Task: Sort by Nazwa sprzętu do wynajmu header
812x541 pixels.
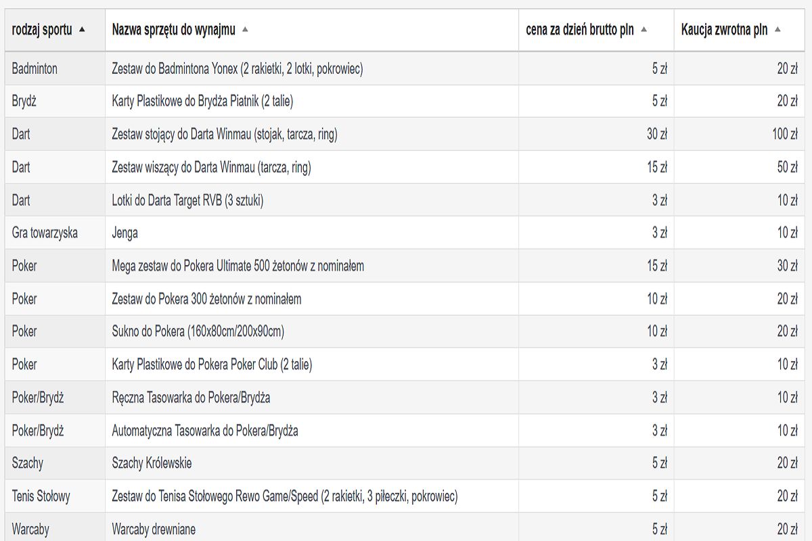Action: [x=173, y=30]
